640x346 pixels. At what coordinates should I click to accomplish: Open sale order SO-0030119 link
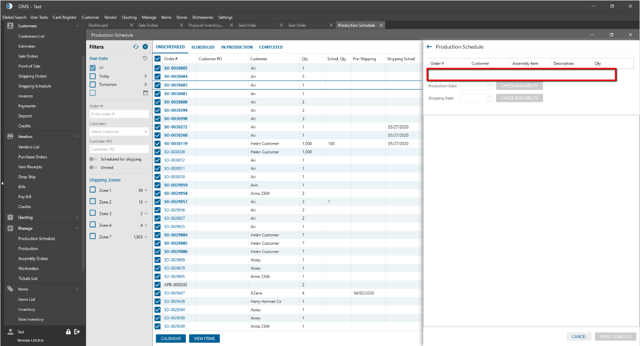[175, 144]
